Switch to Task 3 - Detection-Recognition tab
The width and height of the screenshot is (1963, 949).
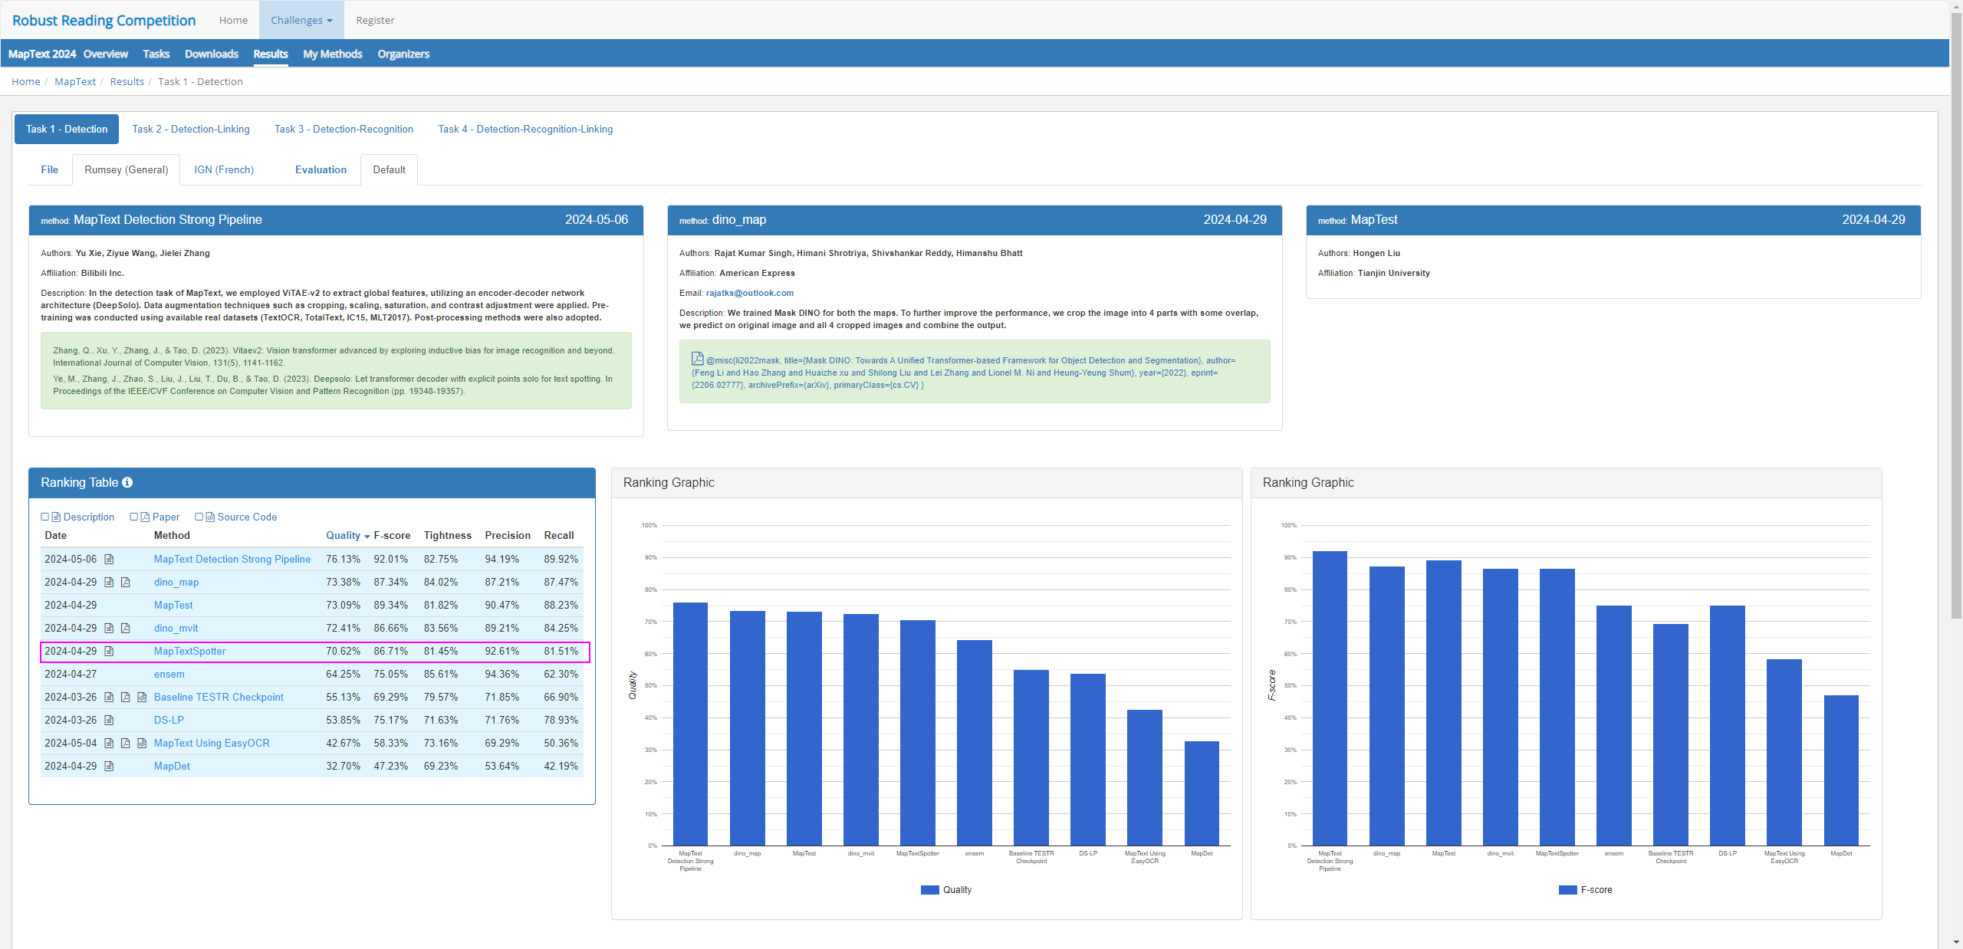[x=344, y=129]
